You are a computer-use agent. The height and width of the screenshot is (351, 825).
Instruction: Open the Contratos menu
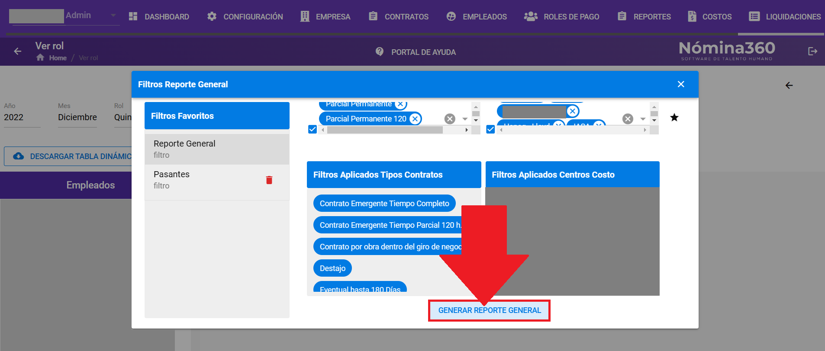point(398,16)
